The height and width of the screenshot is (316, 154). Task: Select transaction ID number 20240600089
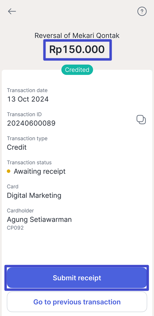[x=31, y=123]
